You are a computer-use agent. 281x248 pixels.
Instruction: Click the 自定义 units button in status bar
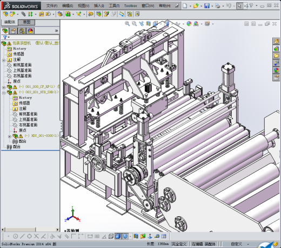tap(236, 244)
